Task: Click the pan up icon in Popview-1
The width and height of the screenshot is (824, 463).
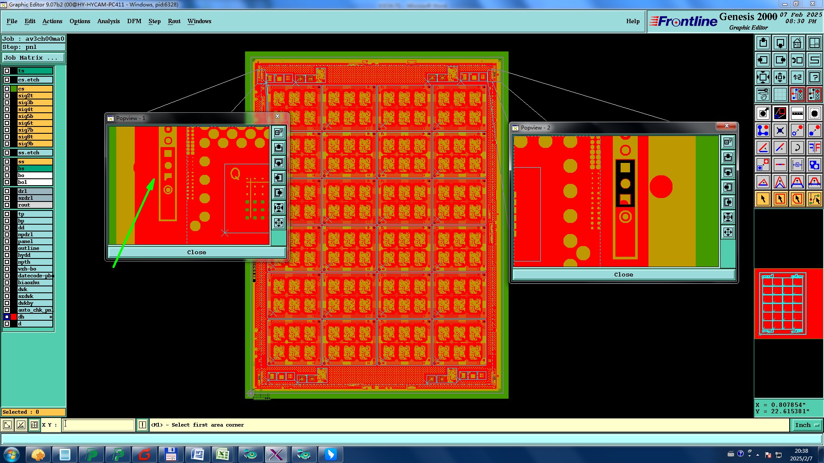Action: [x=279, y=148]
